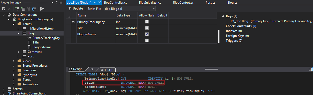Click the Data Connections database icon

click(10, 15)
